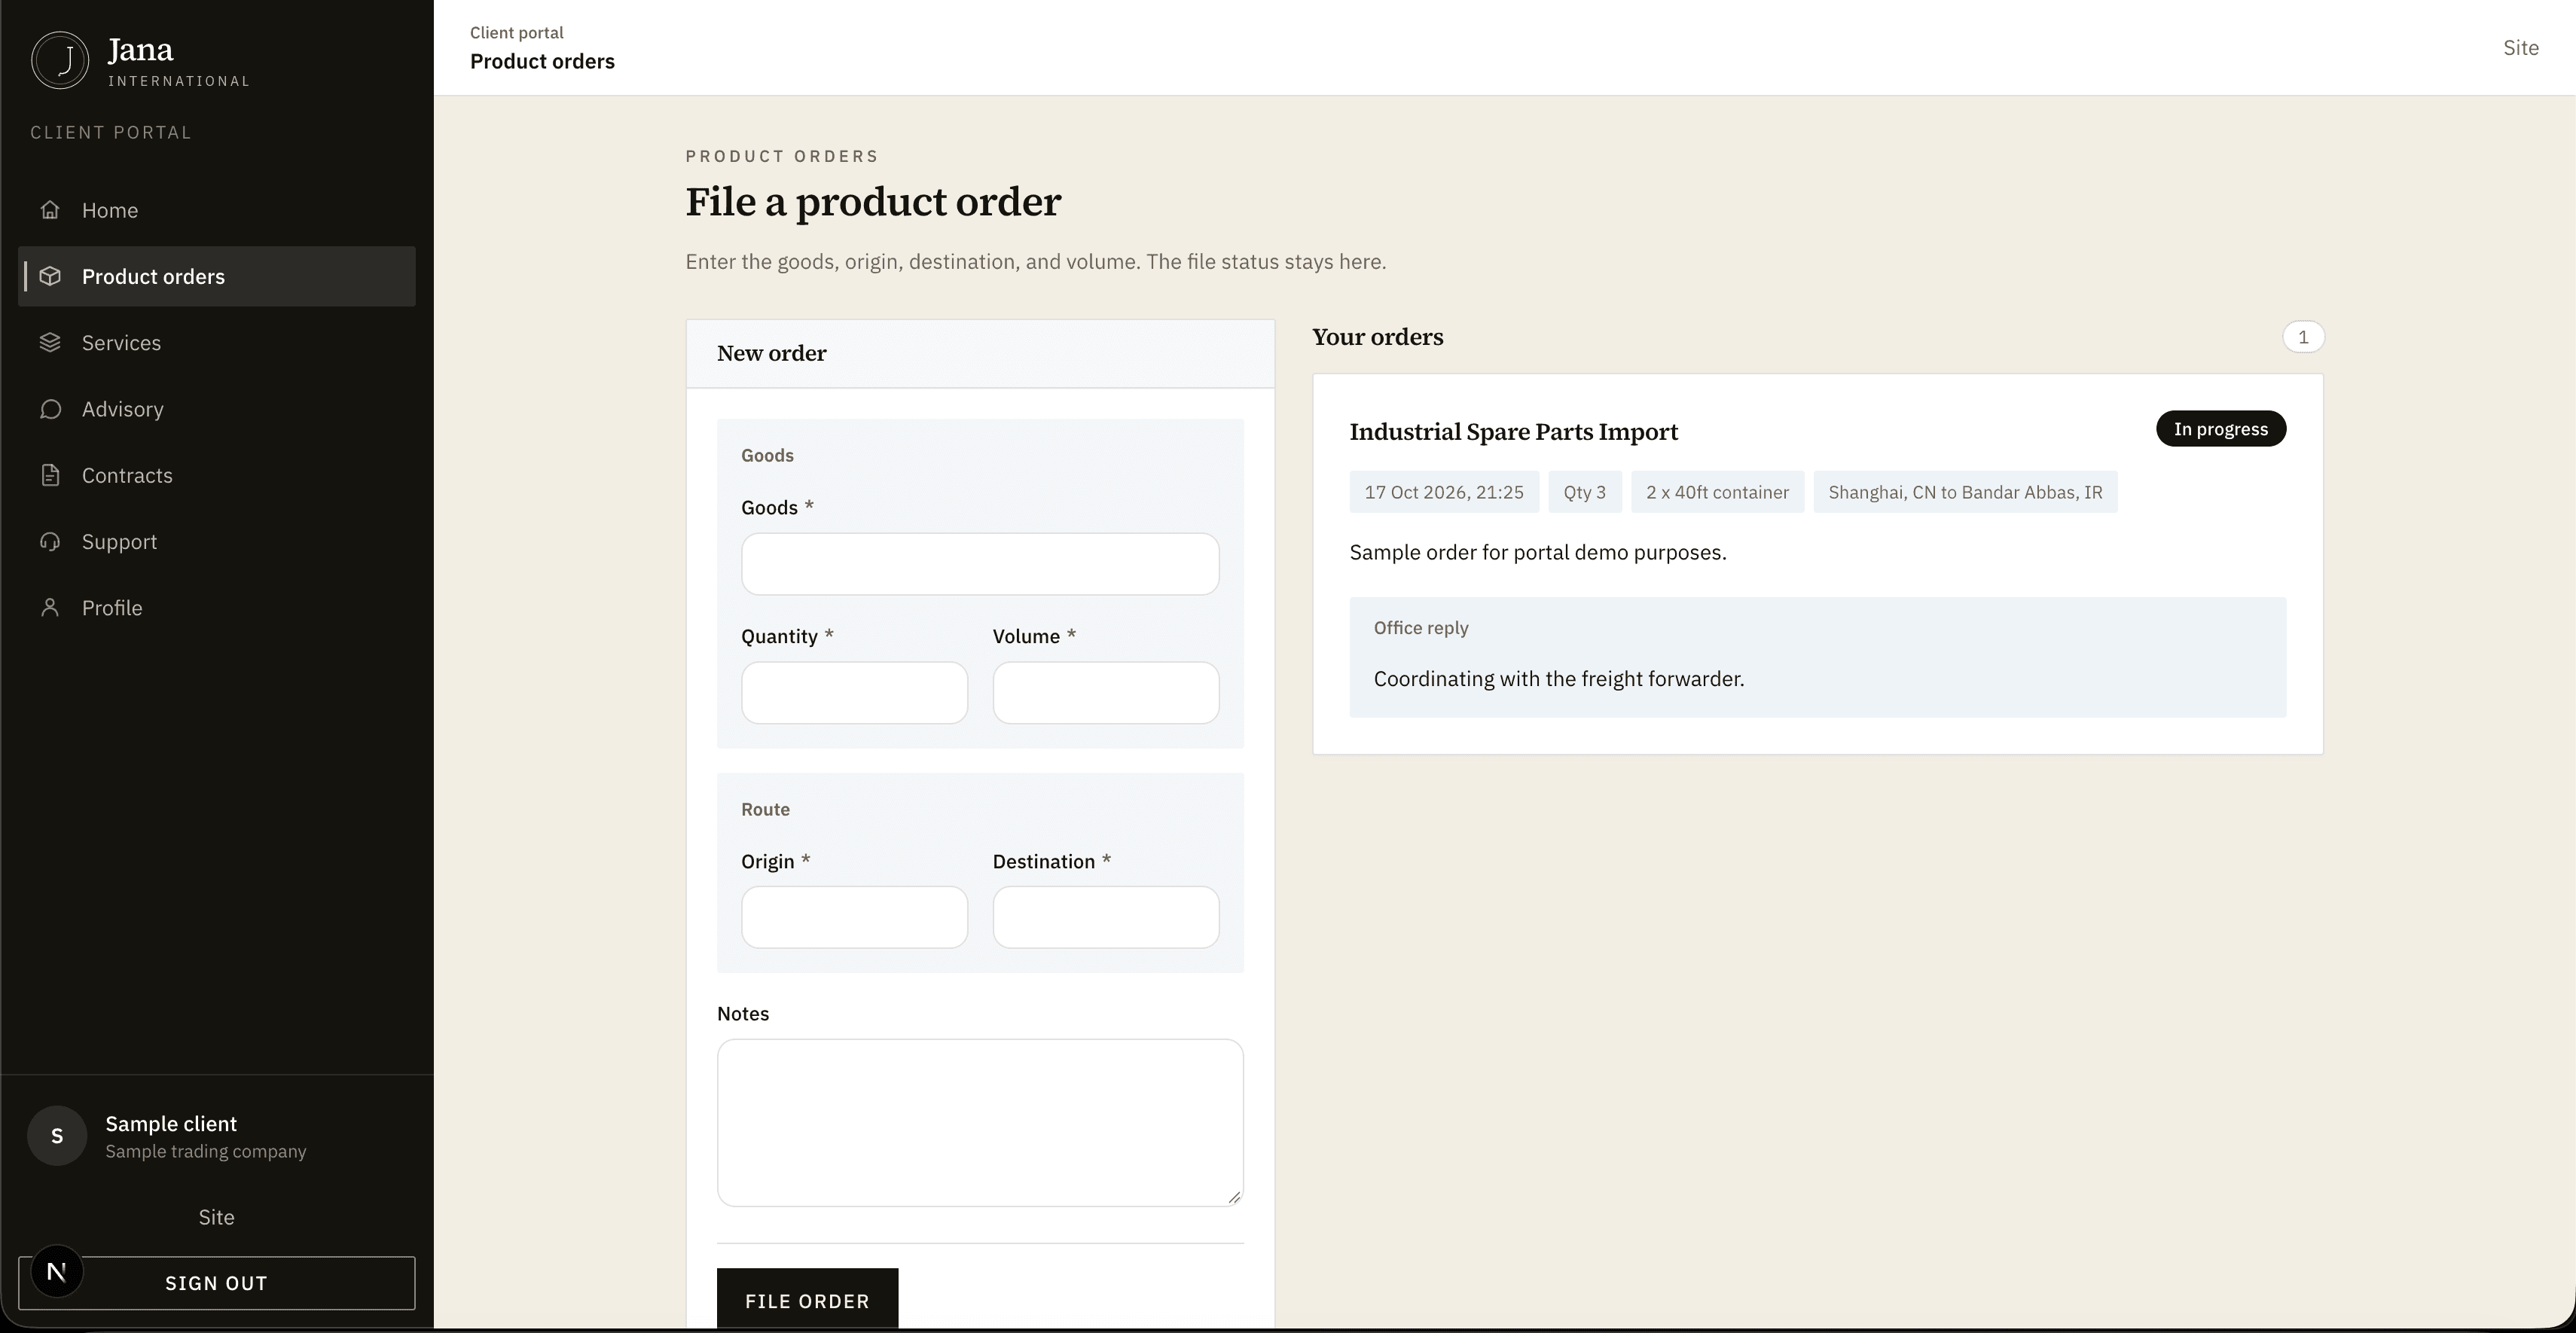Click the Support headset icon

[50, 541]
